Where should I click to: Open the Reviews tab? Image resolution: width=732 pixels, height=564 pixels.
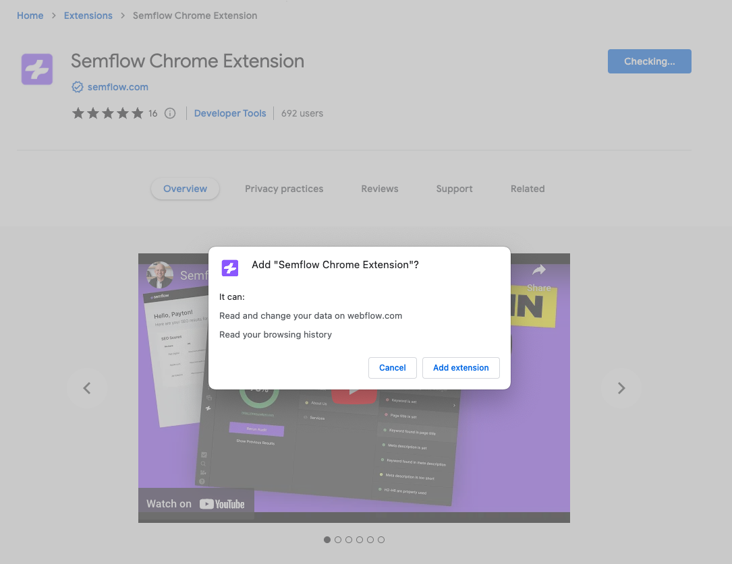pos(379,189)
